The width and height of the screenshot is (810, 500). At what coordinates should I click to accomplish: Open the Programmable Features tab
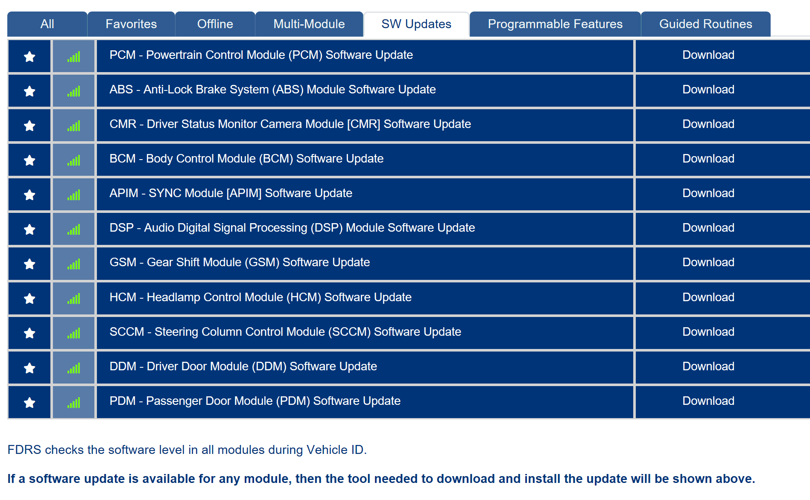[555, 24]
